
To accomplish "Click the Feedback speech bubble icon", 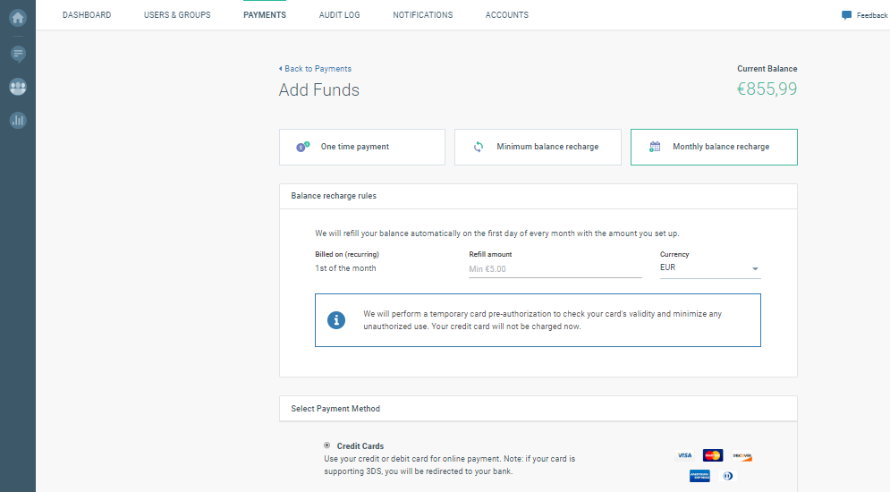I will 846,15.
